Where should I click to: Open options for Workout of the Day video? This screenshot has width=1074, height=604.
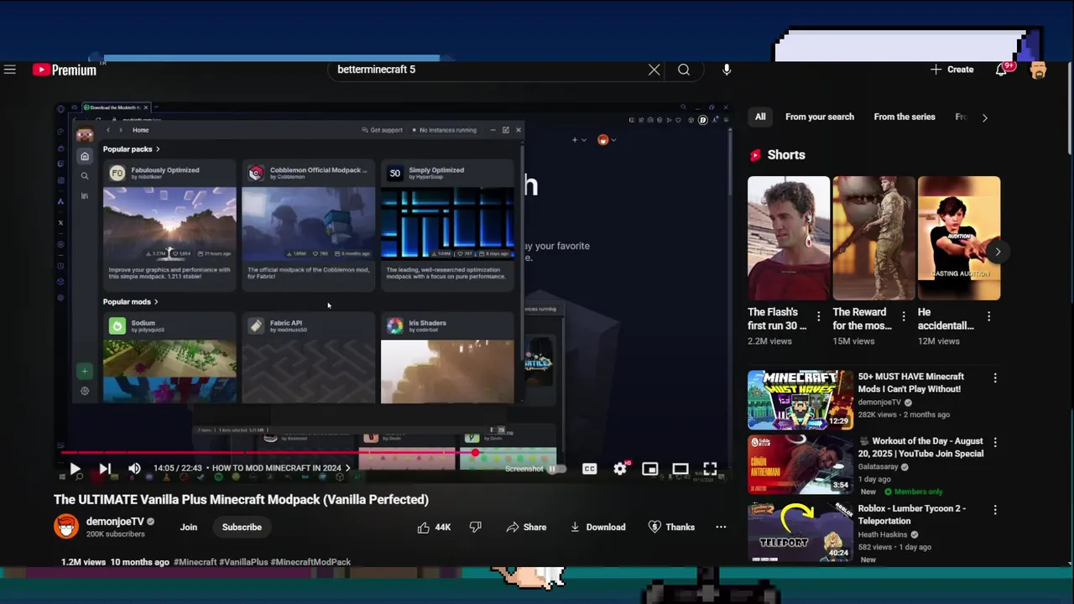(995, 442)
